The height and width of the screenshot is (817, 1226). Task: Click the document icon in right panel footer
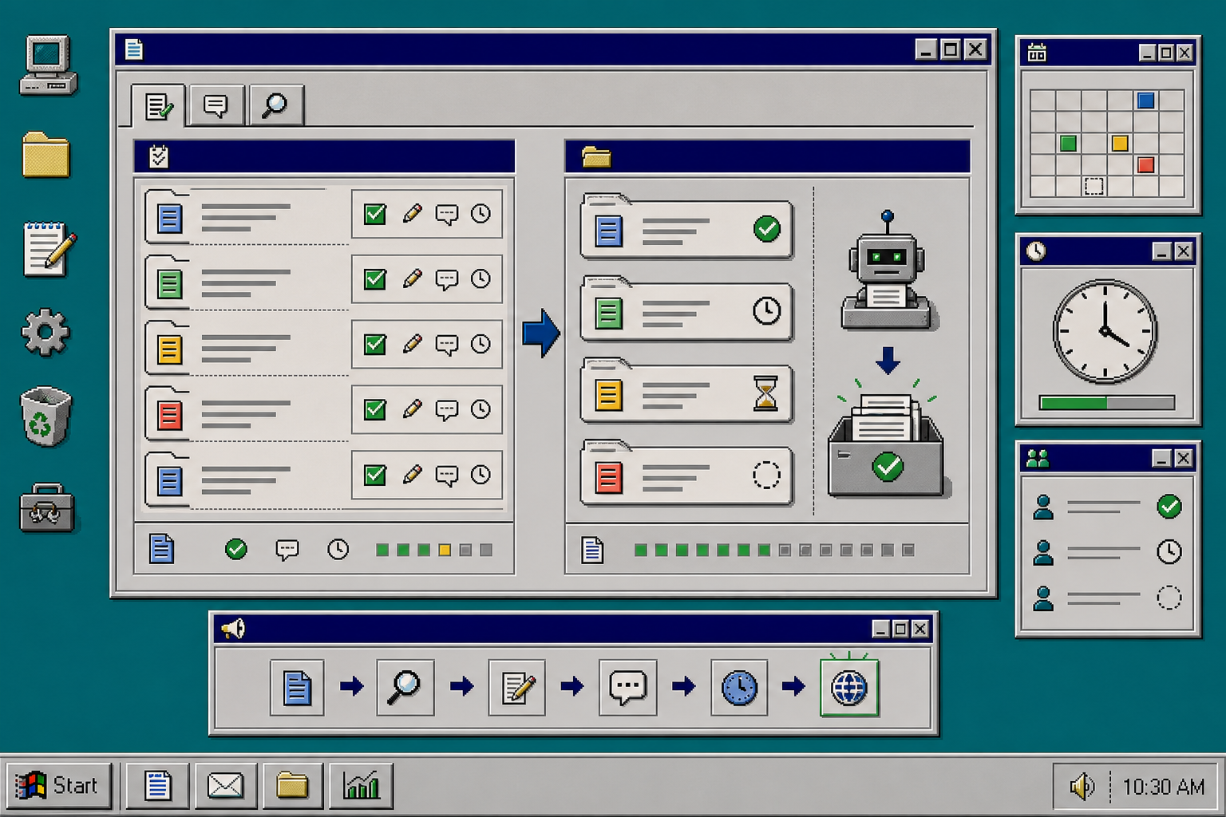tap(592, 550)
